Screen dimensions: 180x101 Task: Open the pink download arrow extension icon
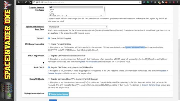pyautogui.click(x=174, y=2)
